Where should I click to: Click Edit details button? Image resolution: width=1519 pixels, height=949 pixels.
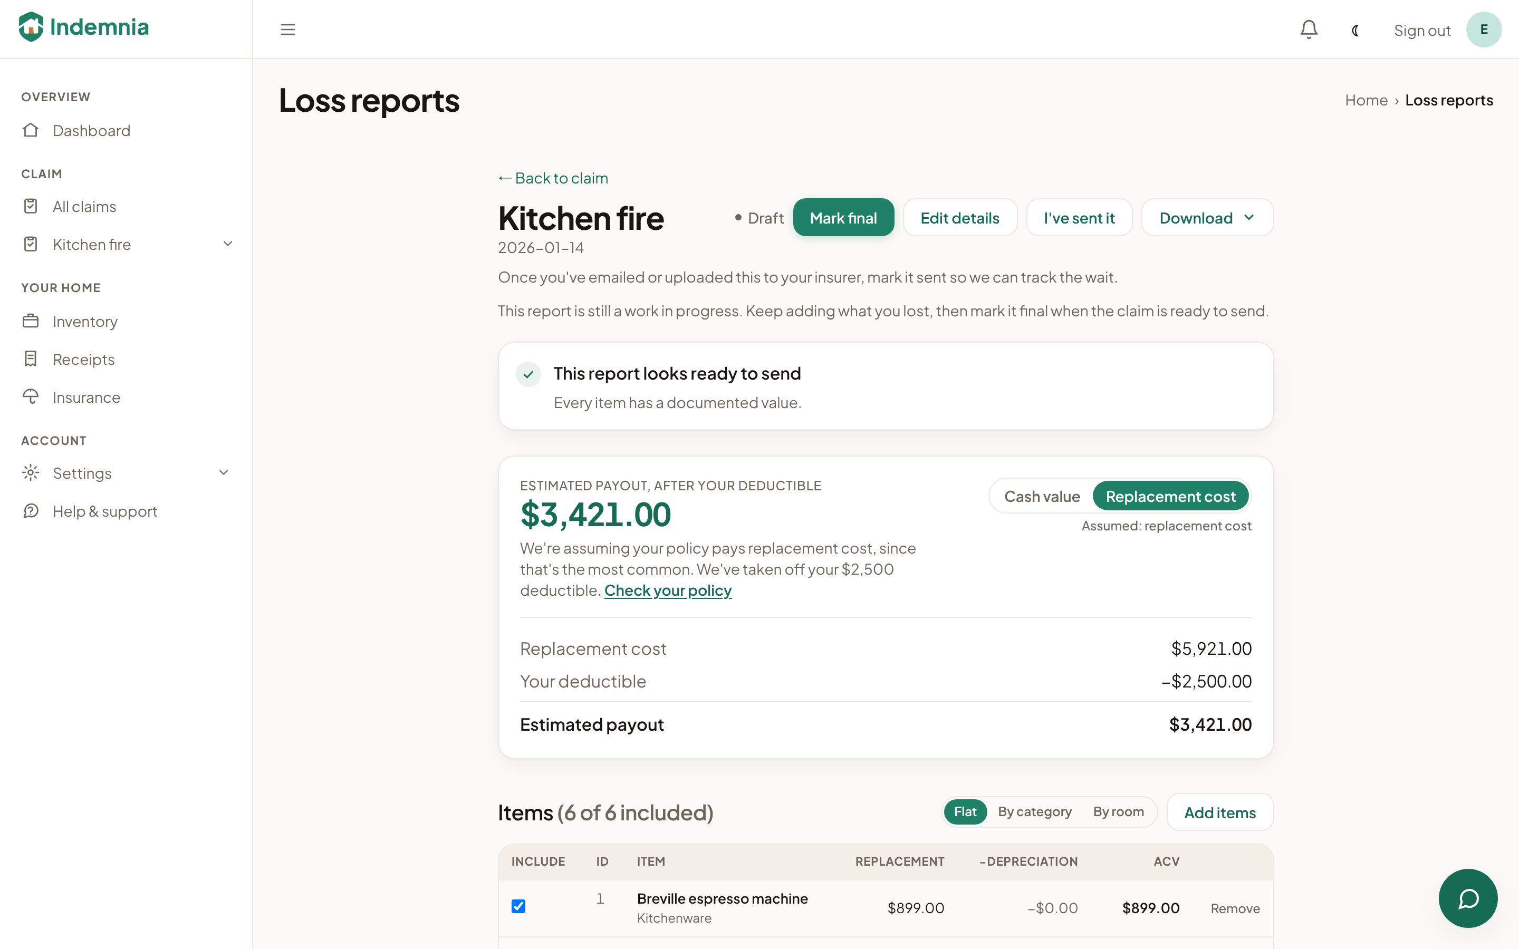click(960, 218)
